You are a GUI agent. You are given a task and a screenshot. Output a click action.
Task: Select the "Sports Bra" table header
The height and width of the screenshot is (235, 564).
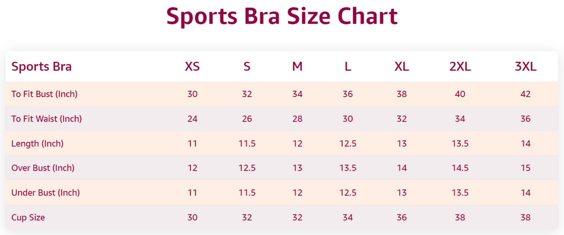point(41,67)
